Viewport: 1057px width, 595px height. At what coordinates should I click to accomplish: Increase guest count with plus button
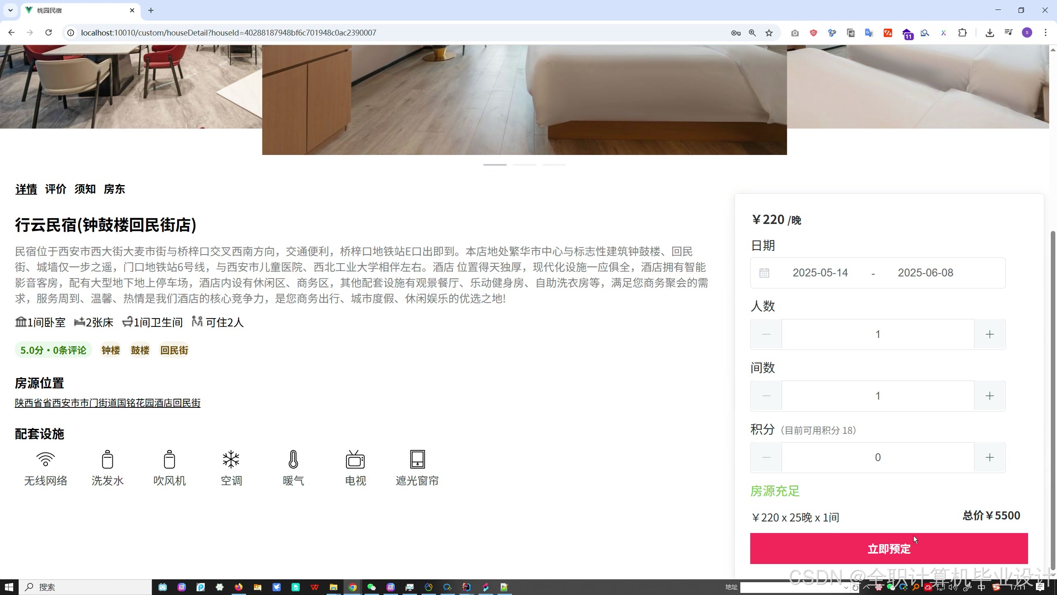[x=990, y=334]
